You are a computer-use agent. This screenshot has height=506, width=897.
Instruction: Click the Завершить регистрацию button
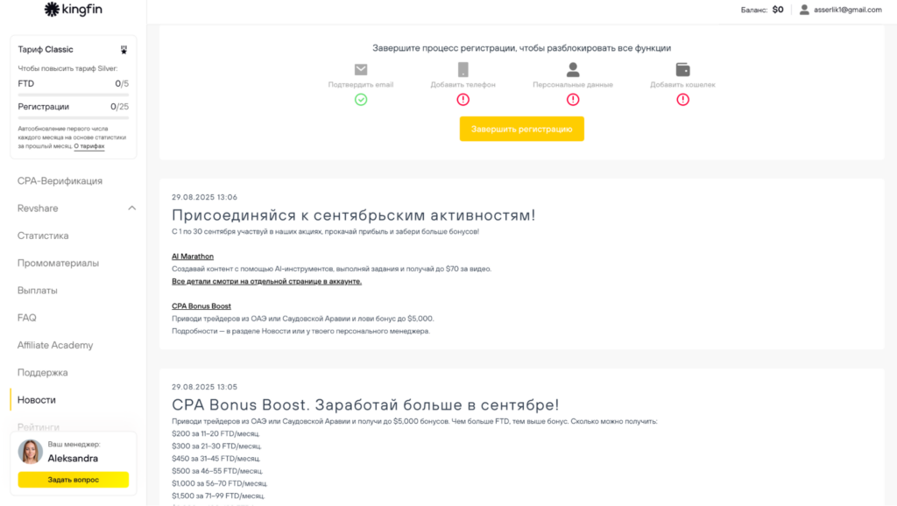[522, 129]
